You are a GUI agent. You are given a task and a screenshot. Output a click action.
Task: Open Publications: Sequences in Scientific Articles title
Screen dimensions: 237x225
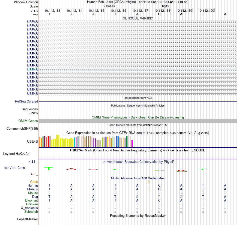[x=138, y=106]
